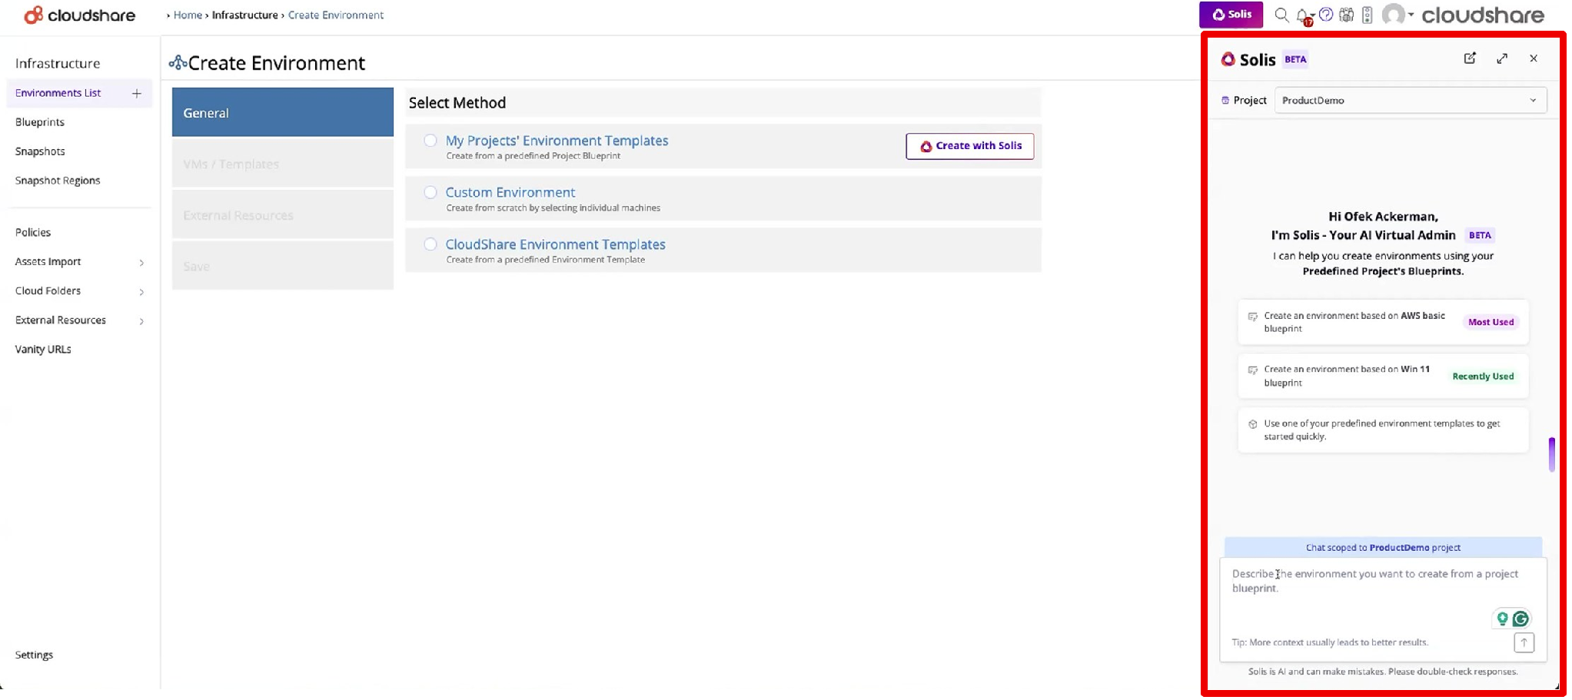Open the avatar dropdown caret
1572x700 pixels.
(1411, 15)
